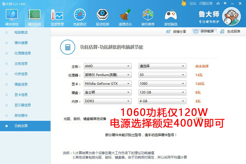Click the gold medal icon in title bar
Image resolution: width=246 pixels, height=164 pixels.
pyautogui.click(x=184, y=3)
